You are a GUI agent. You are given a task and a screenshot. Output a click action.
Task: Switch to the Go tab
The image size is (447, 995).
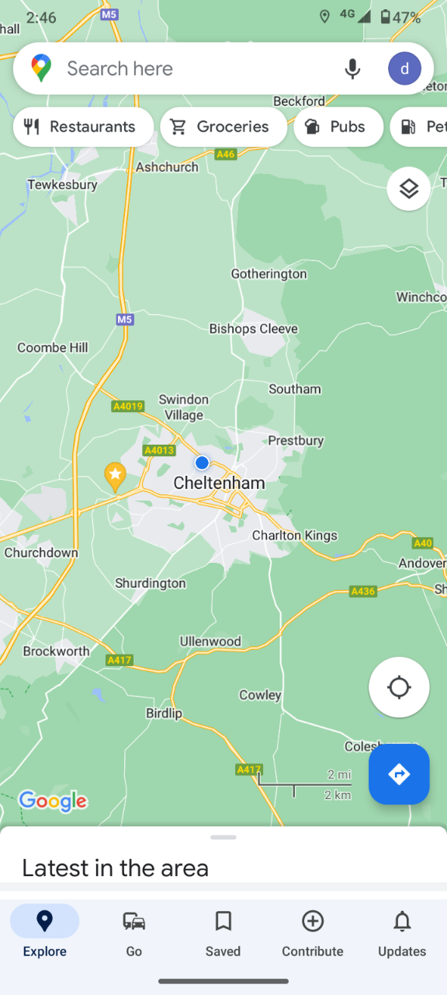(x=134, y=933)
